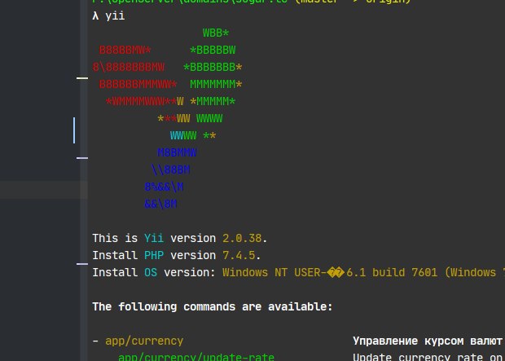Click the red 'B88BBMW*' logo segment
The height and width of the screenshot is (361, 505).
[x=125, y=50]
